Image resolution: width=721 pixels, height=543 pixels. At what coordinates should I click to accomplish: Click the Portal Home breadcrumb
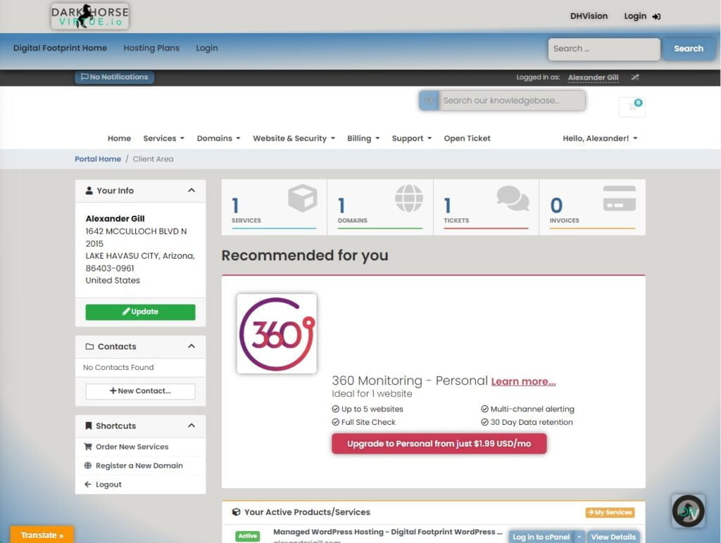tap(98, 159)
